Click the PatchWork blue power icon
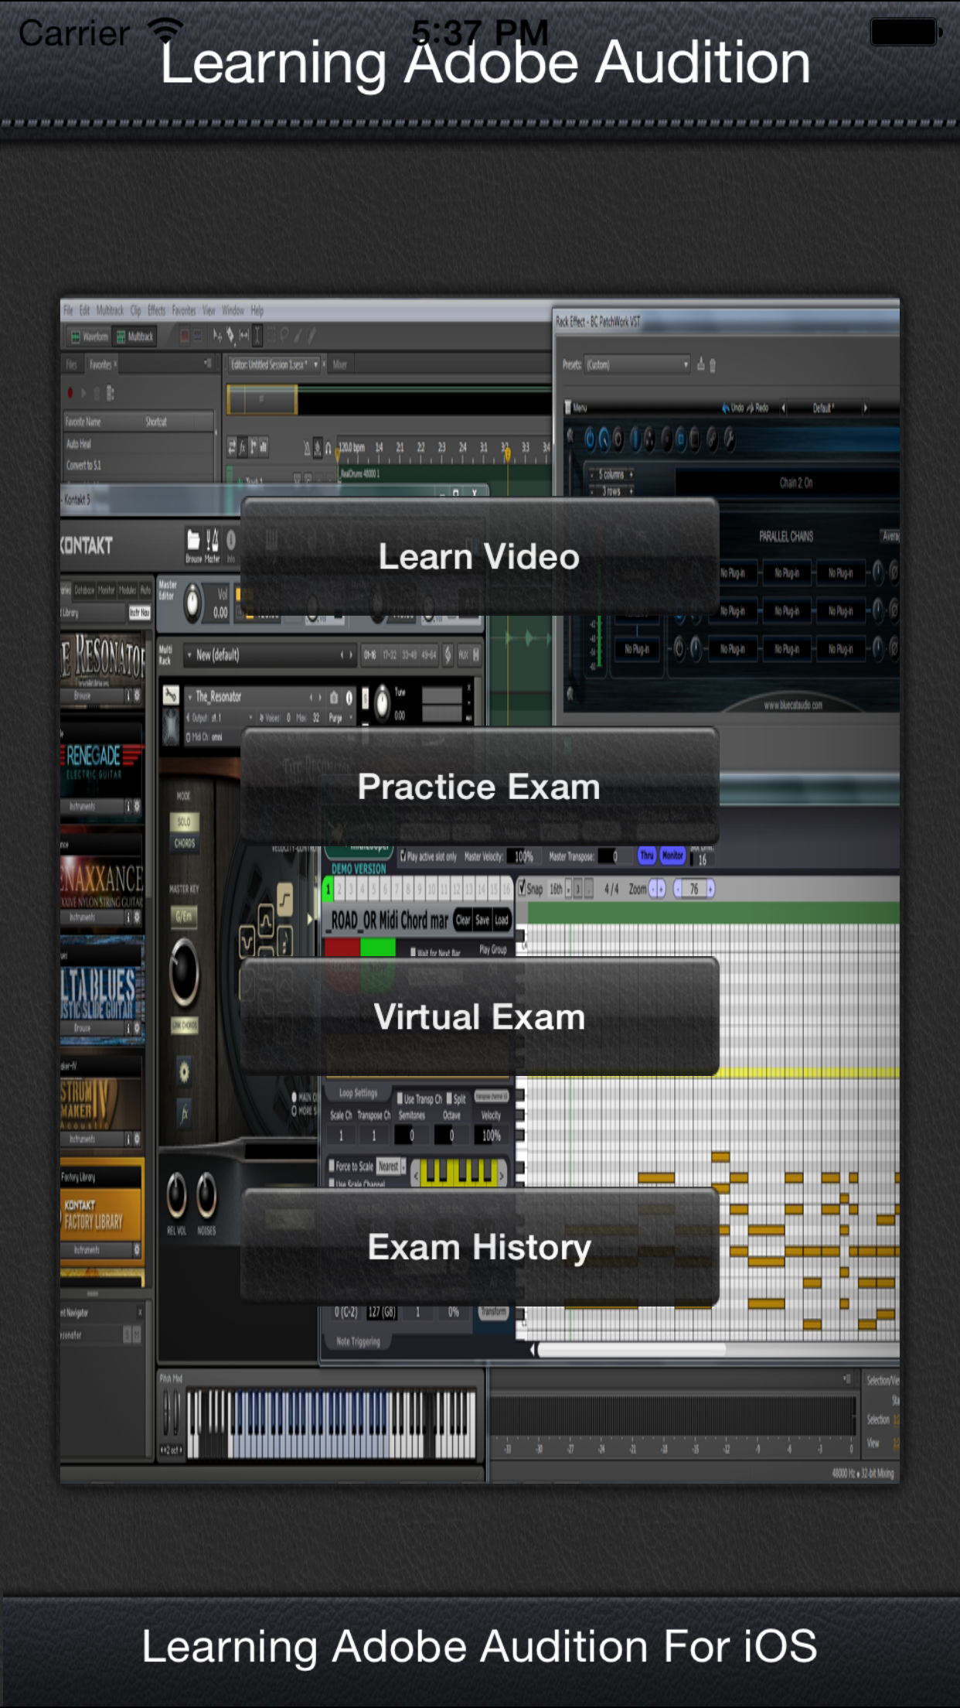Screen dimensions: 960x1708 590,439
